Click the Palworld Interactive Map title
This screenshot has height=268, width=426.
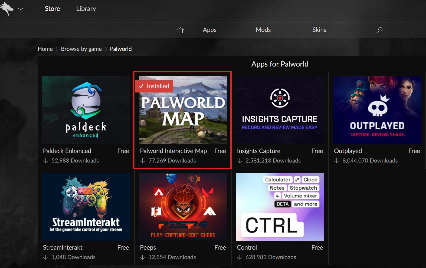[173, 151]
